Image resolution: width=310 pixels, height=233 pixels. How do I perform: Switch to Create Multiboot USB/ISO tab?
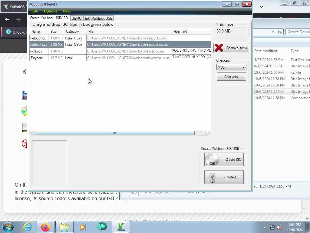[49, 18]
